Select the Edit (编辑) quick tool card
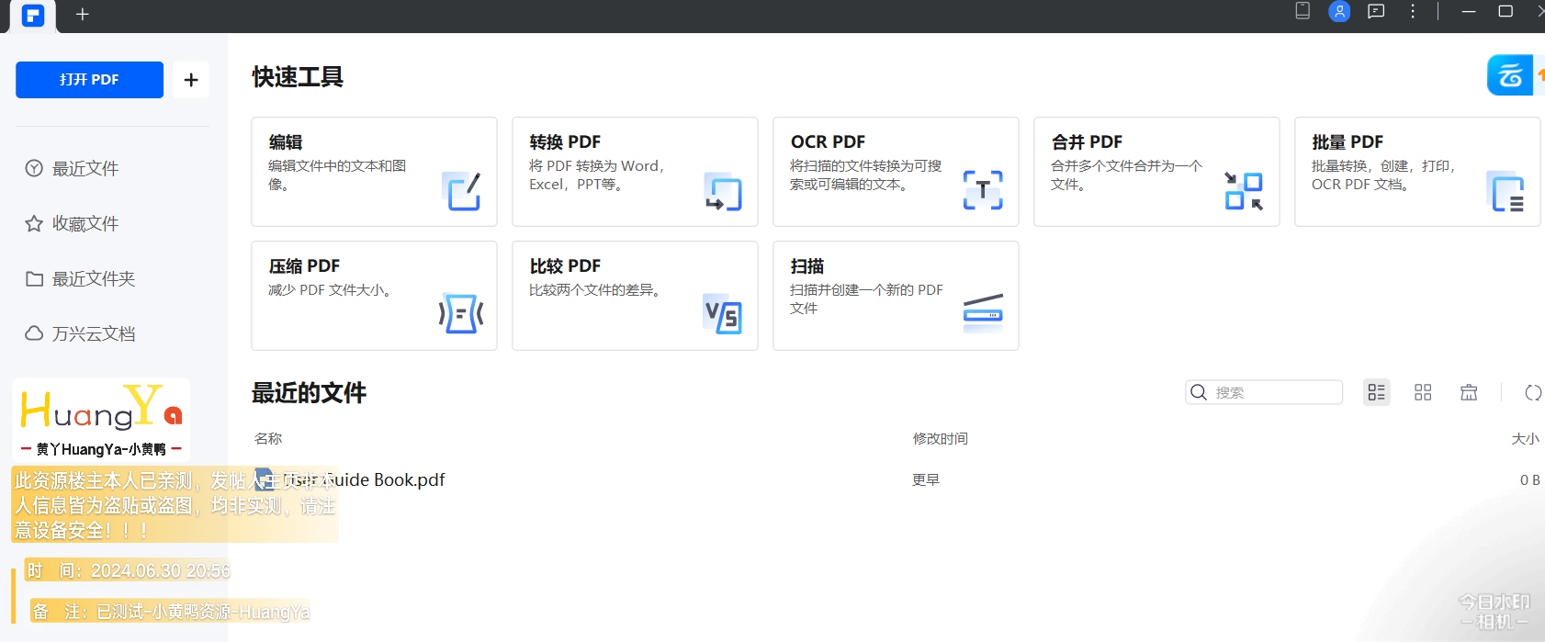This screenshot has height=642, width=1545. pos(374,172)
